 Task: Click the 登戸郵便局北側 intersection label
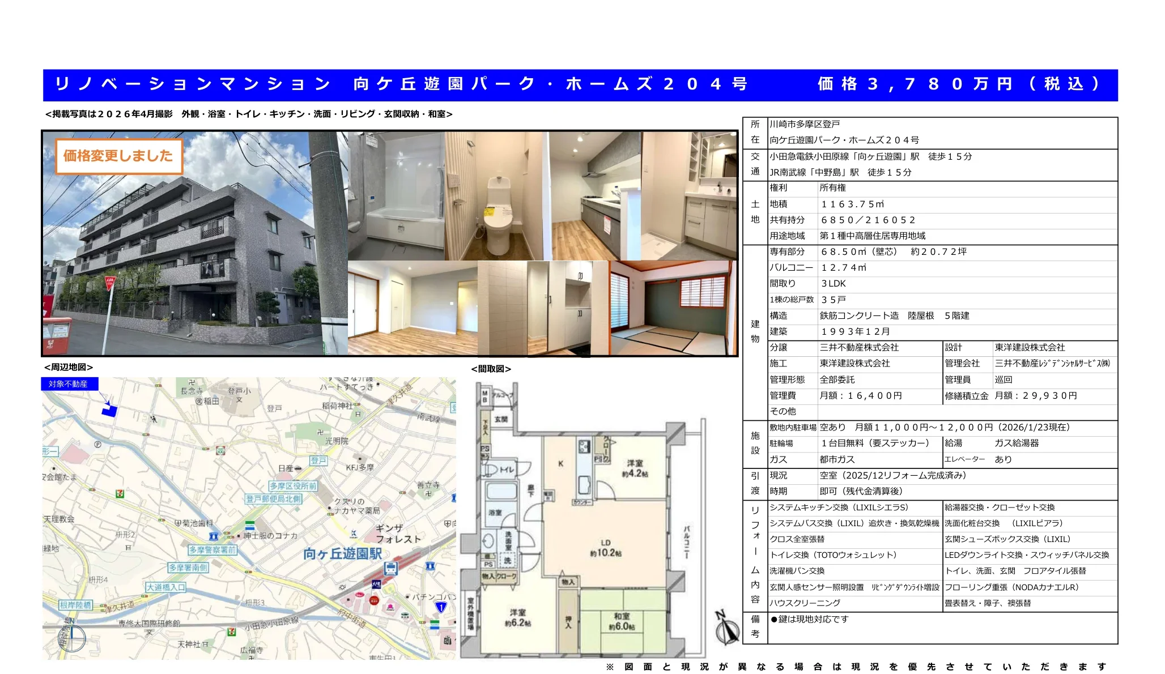pyautogui.click(x=274, y=499)
